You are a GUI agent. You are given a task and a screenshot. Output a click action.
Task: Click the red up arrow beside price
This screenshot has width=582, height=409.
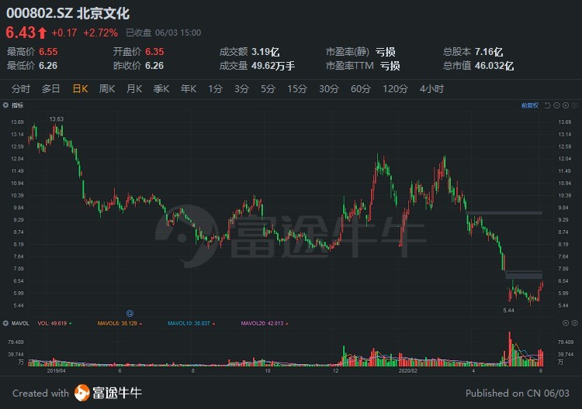[x=42, y=33]
